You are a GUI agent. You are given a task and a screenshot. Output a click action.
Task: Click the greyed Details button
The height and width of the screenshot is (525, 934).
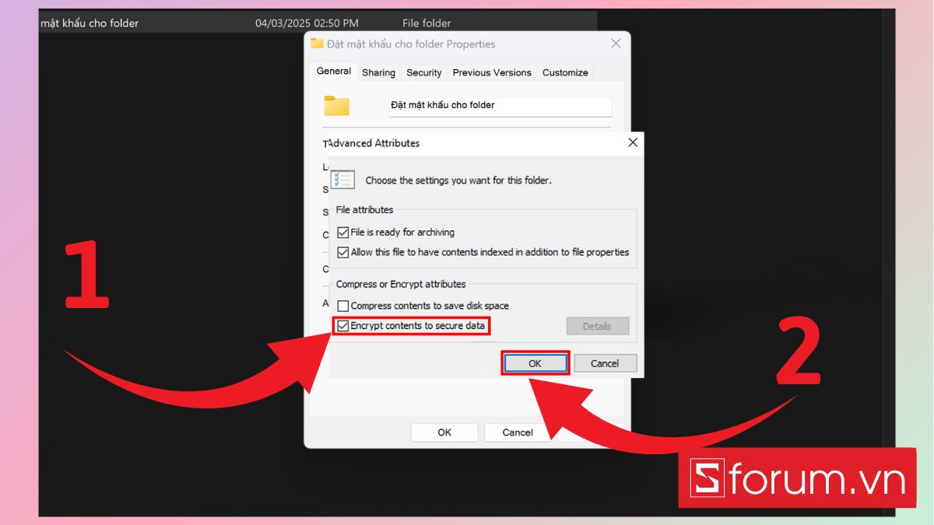[x=597, y=326]
